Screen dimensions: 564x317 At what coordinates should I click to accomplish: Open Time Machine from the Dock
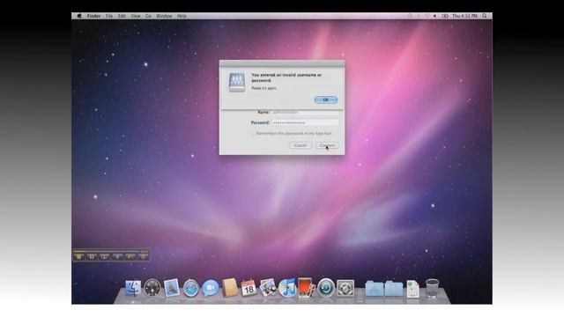point(326,288)
